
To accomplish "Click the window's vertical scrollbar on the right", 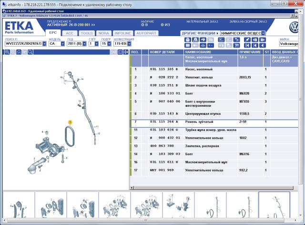I will point(301,99).
